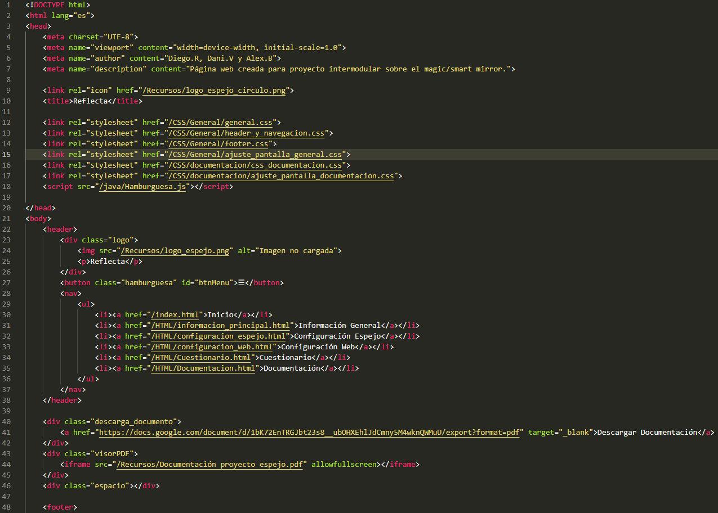718x513 pixels.
Task: Click the "Configuración Web" link text
Action: tap(318, 346)
